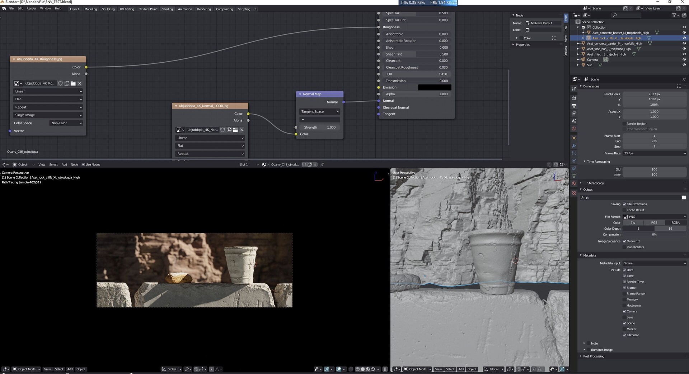Viewport: 689px width, 374px height.
Task: Pause the rendered viewport preview
Action: pos(385,369)
